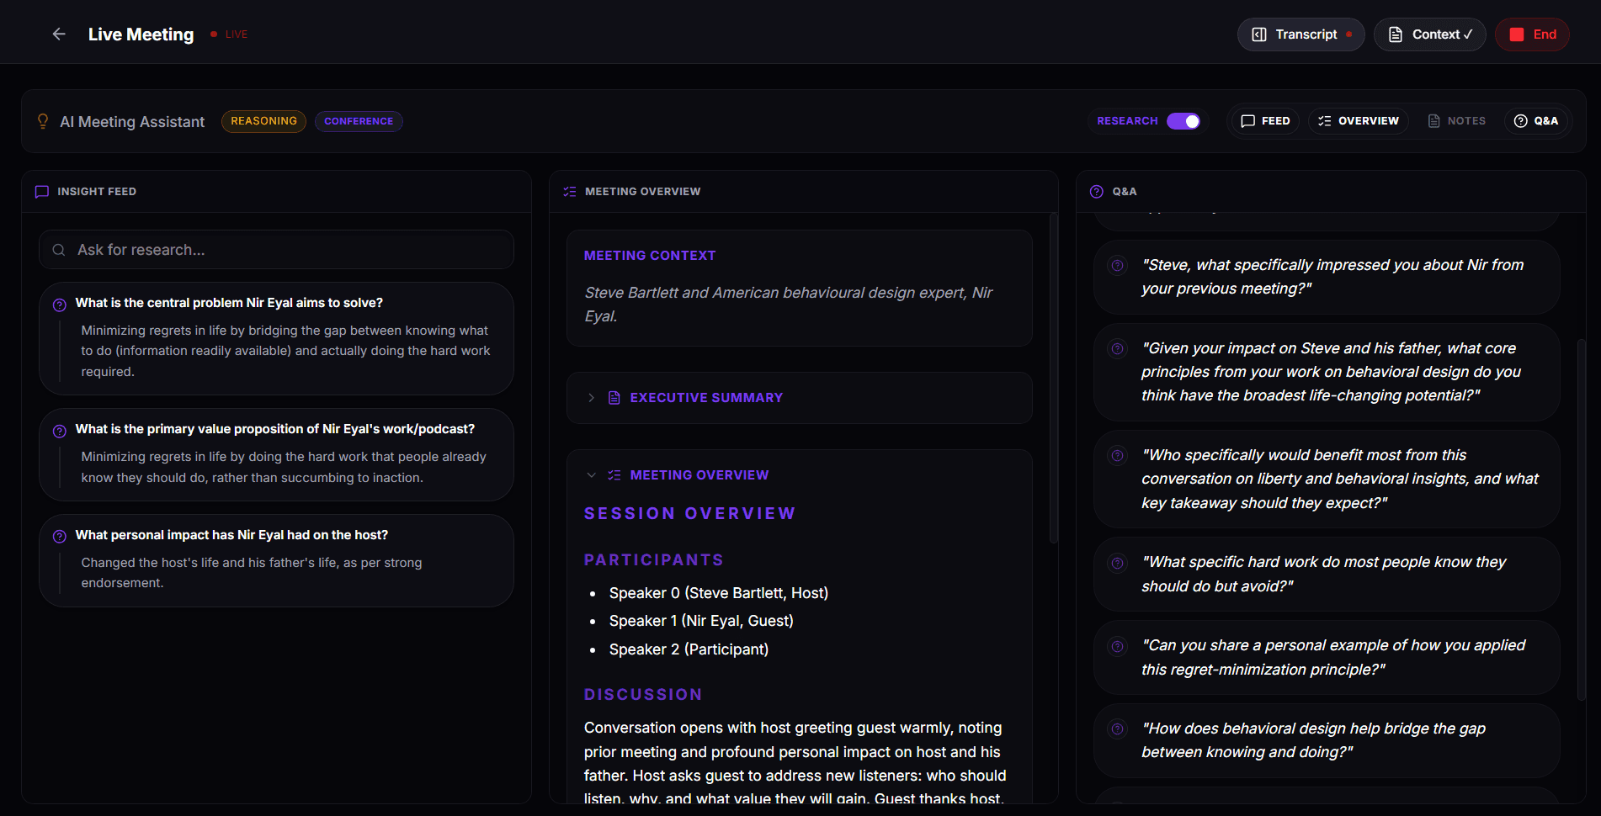Click the Insight Feed chat bubble icon
Screen dimensions: 1601x816
tap(42, 192)
